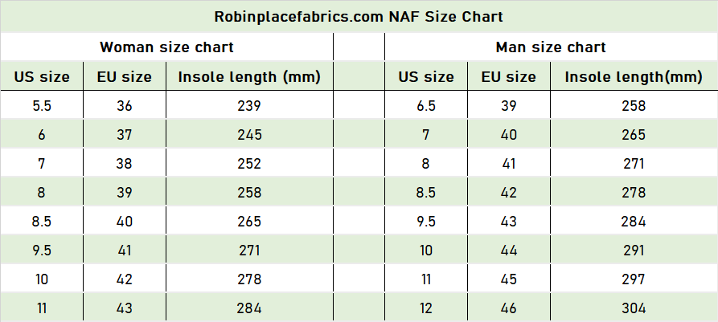This screenshot has width=718, height=322.
Task: Select man's insole length 297 cell
Action: [634, 279]
